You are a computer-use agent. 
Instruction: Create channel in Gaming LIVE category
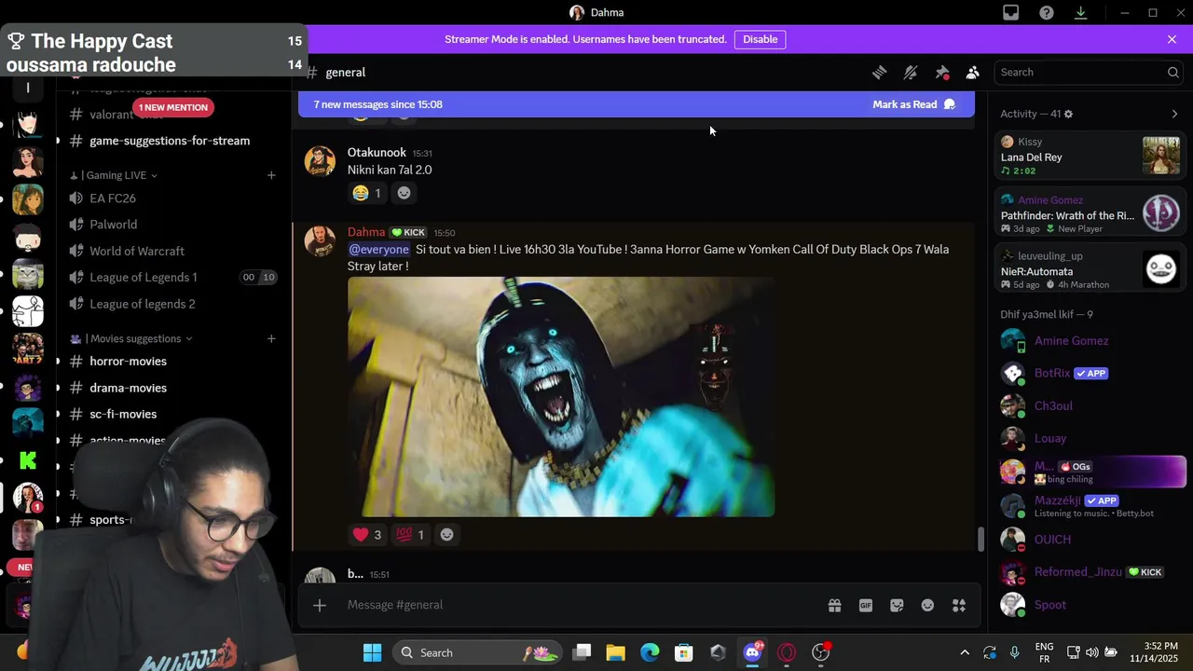click(x=271, y=175)
